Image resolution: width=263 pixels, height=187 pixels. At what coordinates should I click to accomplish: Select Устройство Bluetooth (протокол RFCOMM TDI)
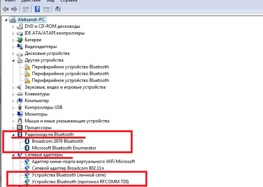click(x=80, y=182)
